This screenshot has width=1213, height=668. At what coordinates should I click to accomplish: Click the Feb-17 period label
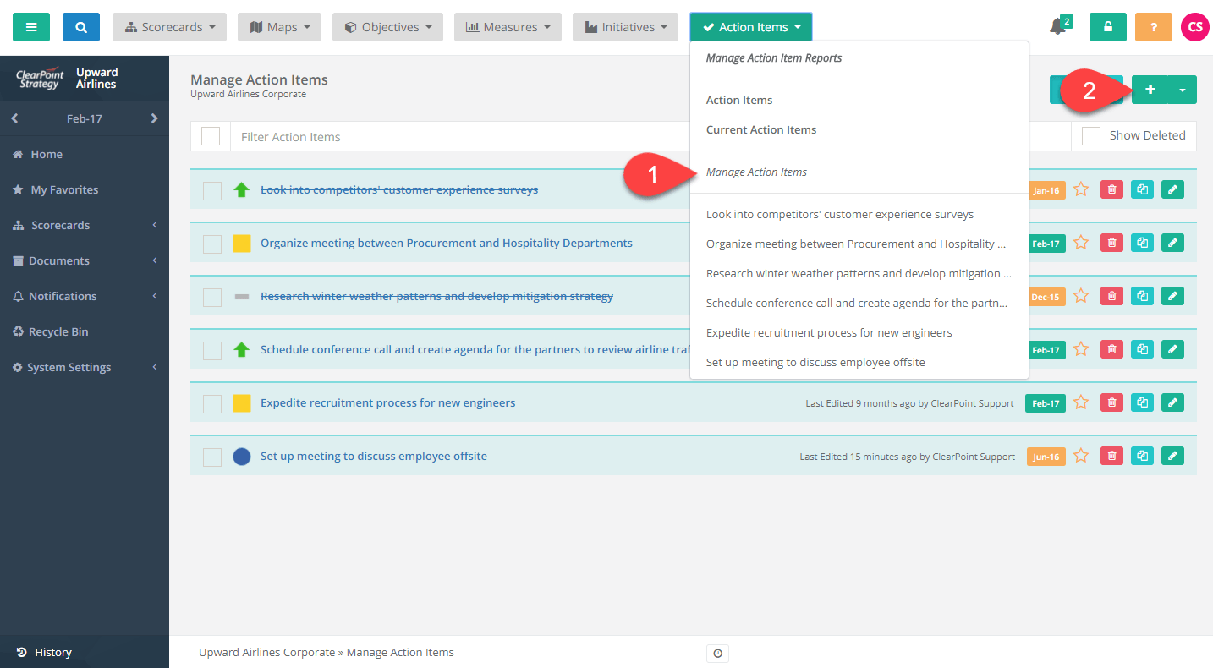(x=85, y=118)
